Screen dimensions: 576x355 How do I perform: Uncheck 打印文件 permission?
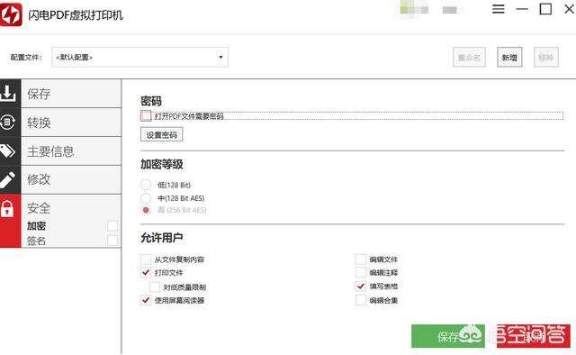point(146,272)
